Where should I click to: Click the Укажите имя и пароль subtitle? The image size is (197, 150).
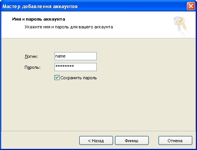point(69,27)
